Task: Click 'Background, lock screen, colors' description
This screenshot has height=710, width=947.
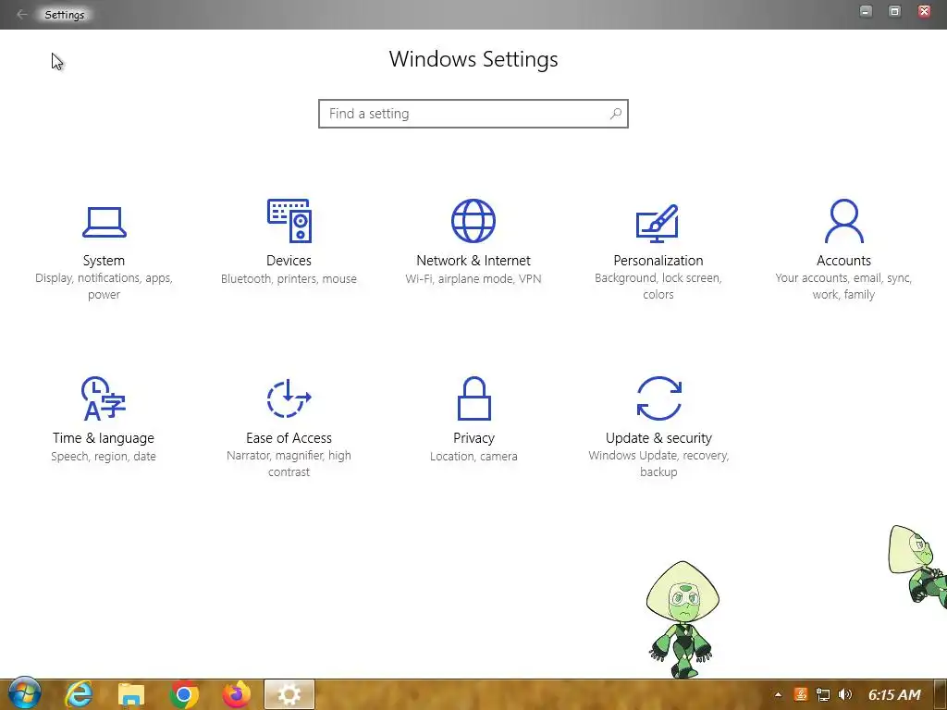Action: (658, 287)
